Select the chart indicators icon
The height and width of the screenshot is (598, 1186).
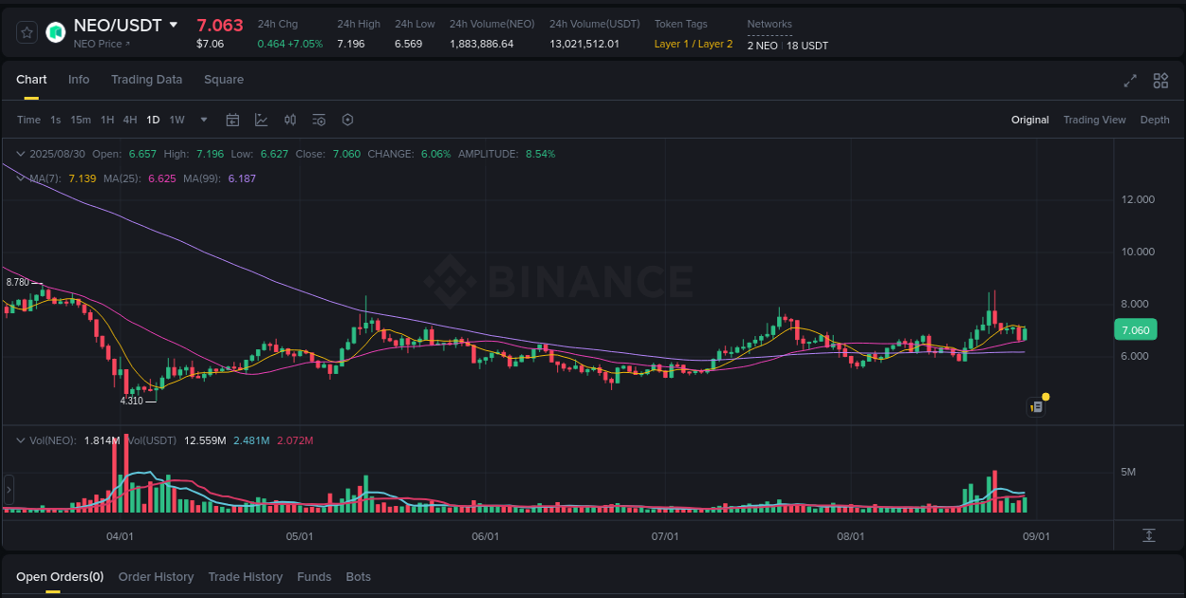[x=260, y=120]
